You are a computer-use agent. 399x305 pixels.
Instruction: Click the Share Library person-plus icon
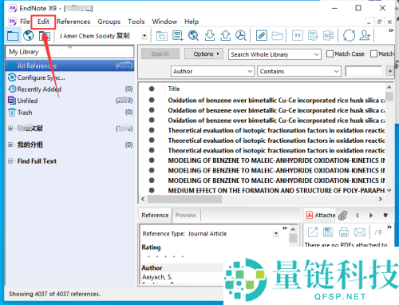(365, 35)
